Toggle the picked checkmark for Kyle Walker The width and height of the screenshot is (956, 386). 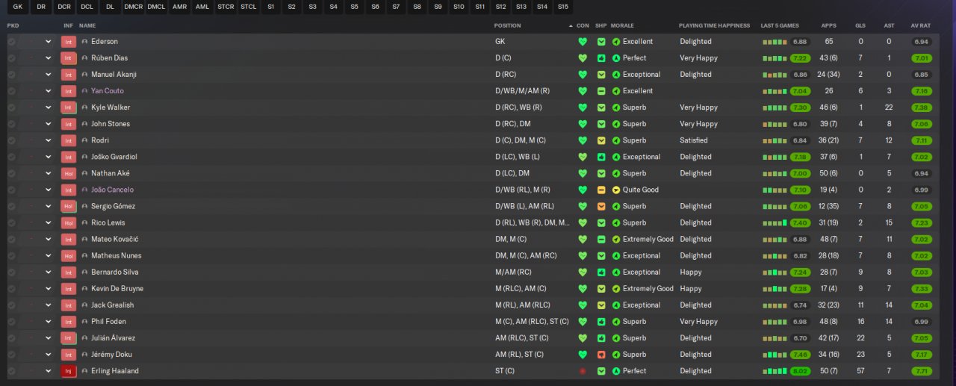pyautogui.click(x=11, y=108)
